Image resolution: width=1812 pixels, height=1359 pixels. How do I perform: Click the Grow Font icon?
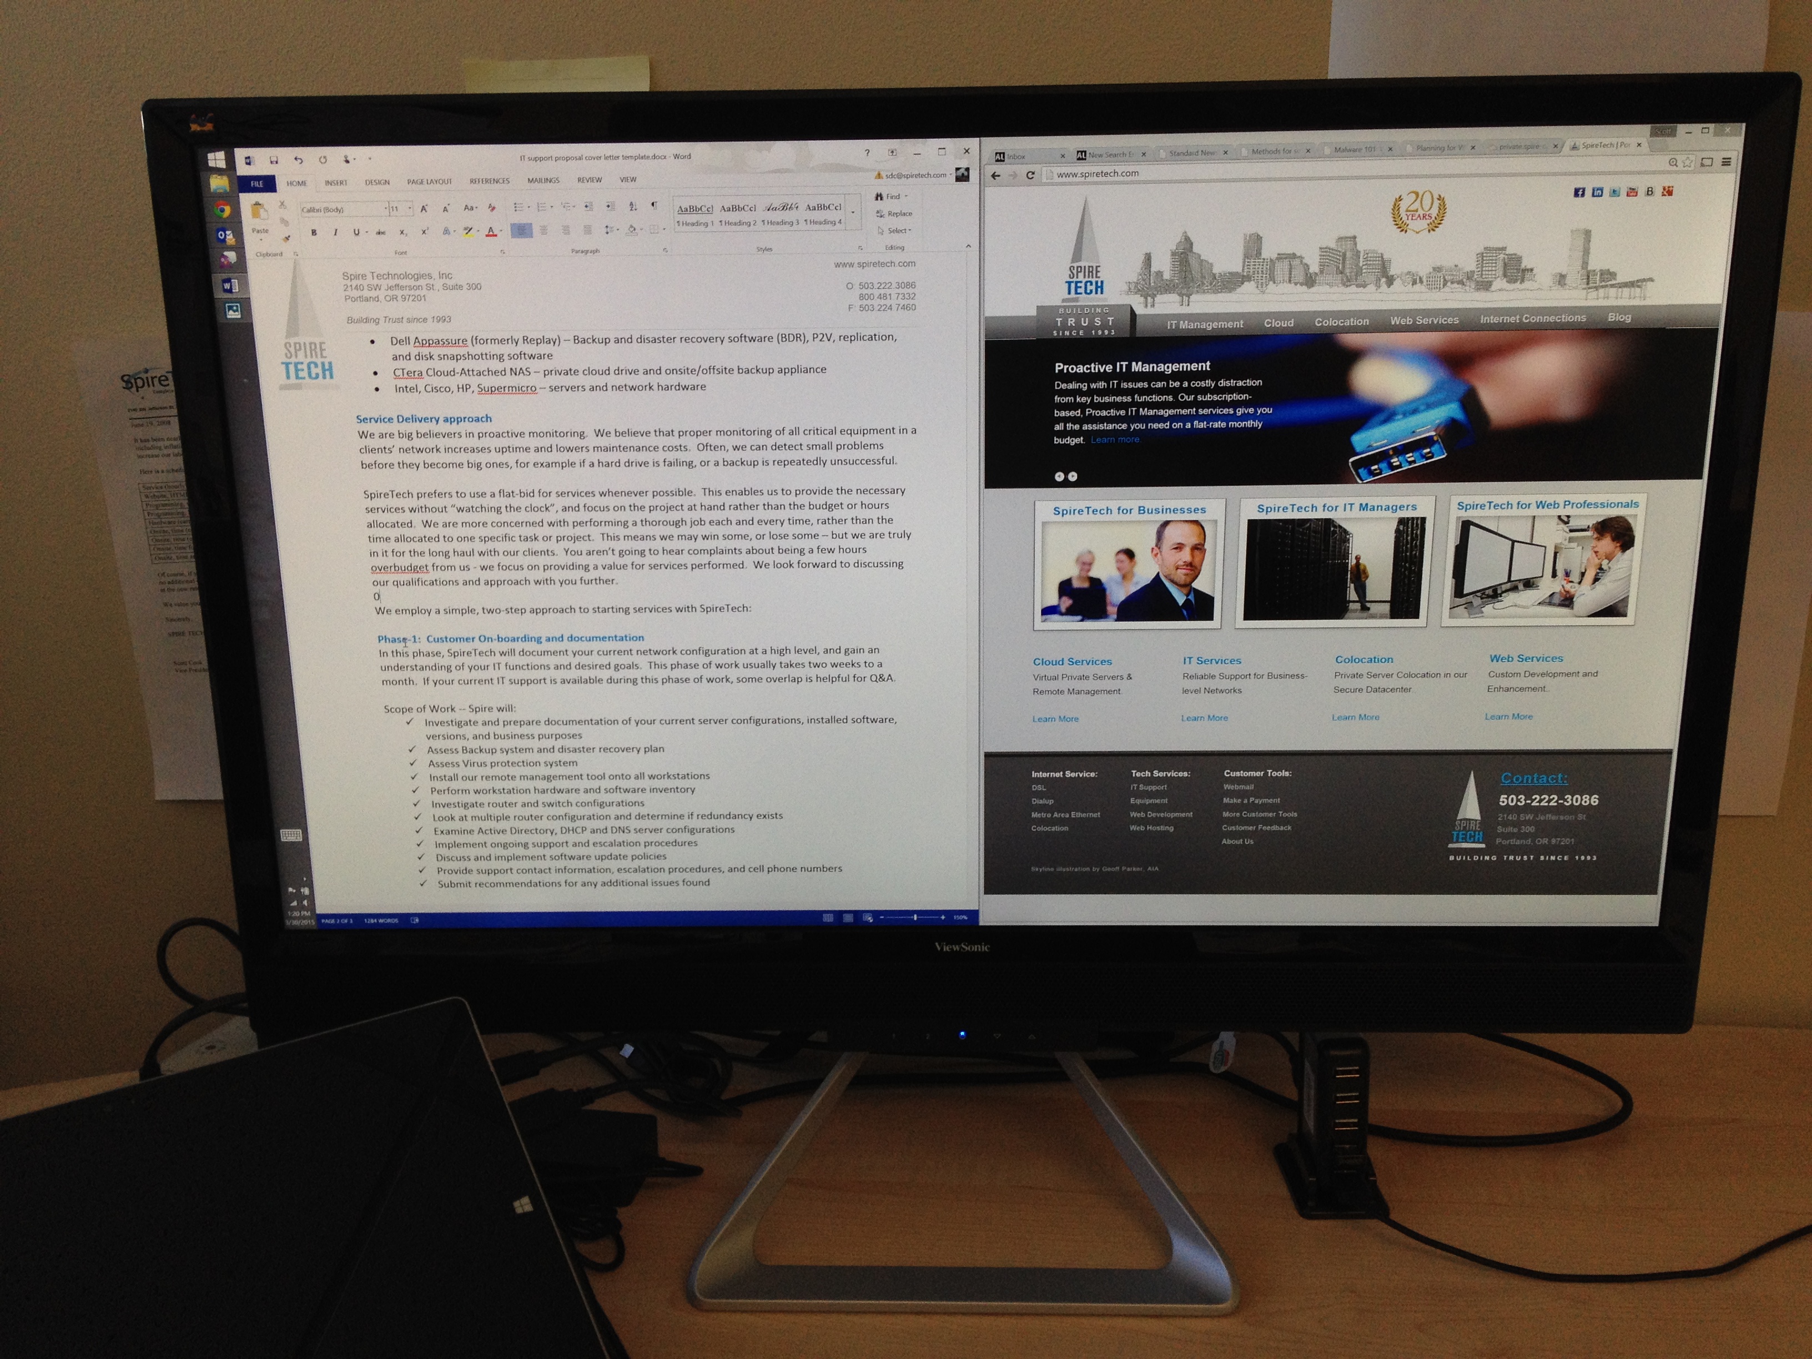tap(424, 209)
